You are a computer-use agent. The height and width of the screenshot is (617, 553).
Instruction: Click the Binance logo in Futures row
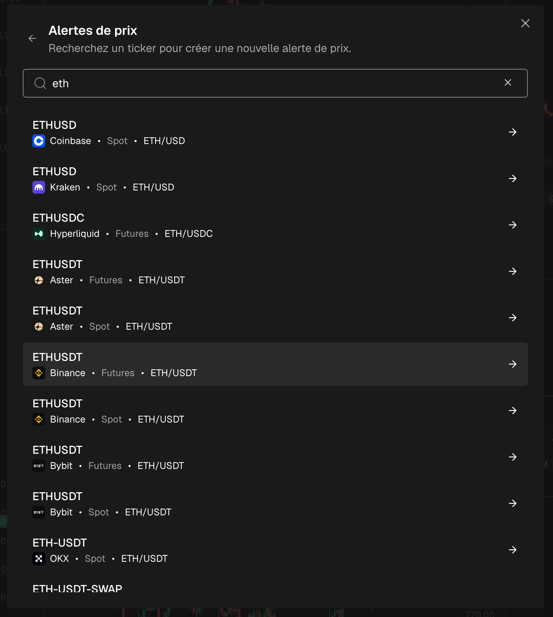tap(39, 373)
